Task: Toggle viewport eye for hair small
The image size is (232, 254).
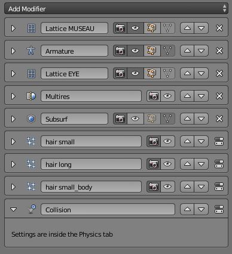Action: coord(167,141)
